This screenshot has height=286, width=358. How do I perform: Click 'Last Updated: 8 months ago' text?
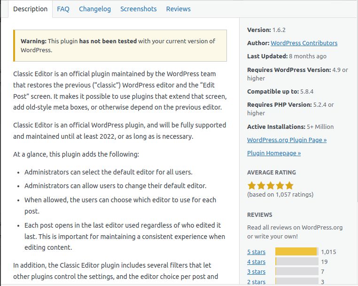287,56
